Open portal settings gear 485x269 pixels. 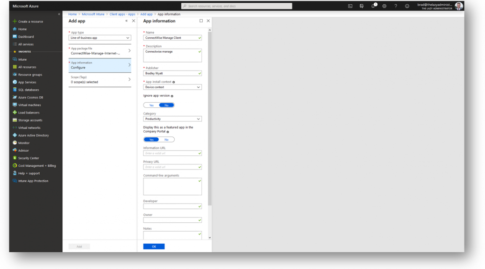[x=385, y=6]
